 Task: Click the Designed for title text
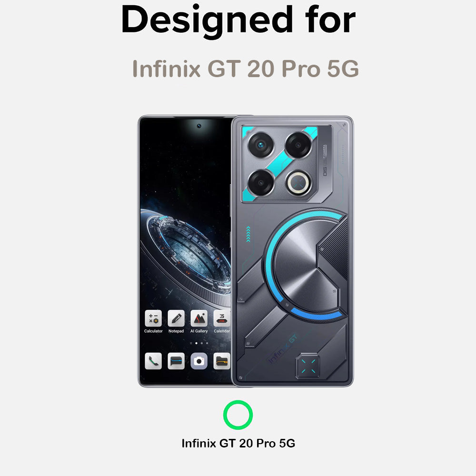coord(238,20)
